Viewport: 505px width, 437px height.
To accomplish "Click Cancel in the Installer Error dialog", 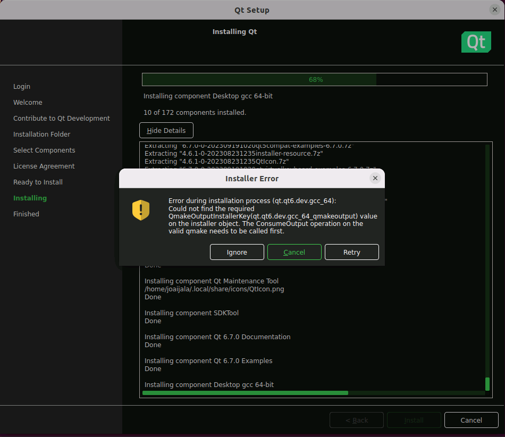I will (294, 252).
